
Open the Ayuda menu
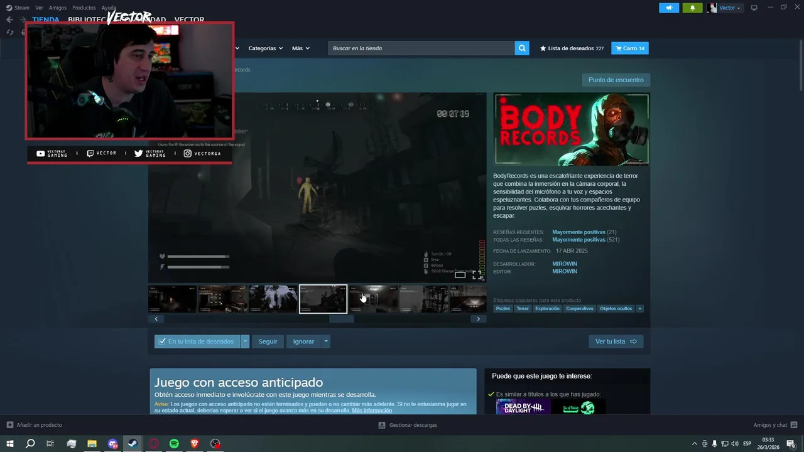pyautogui.click(x=109, y=8)
